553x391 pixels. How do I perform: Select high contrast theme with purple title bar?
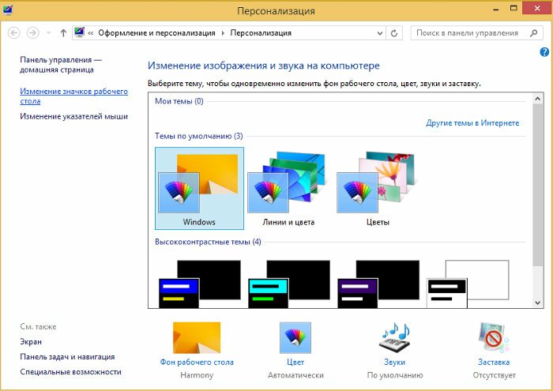pos(378,284)
